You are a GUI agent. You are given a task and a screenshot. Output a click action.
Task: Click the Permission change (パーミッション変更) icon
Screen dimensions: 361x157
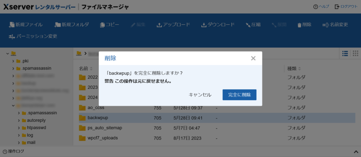point(12,37)
